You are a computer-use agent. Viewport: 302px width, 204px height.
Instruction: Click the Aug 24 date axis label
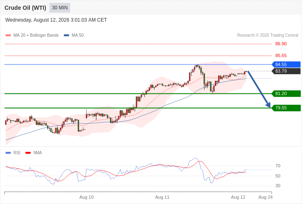pyautogui.click(x=266, y=197)
